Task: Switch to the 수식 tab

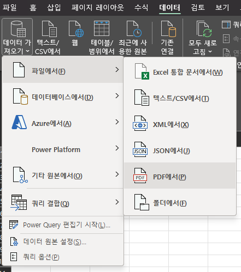Action: [141, 8]
